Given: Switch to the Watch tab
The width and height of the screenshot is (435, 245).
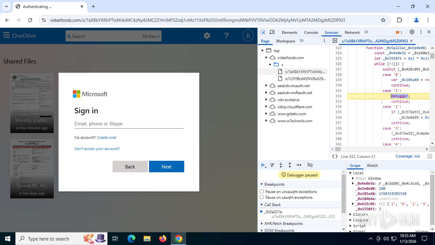Looking at the screenshot, I should (x=372, y=165).
